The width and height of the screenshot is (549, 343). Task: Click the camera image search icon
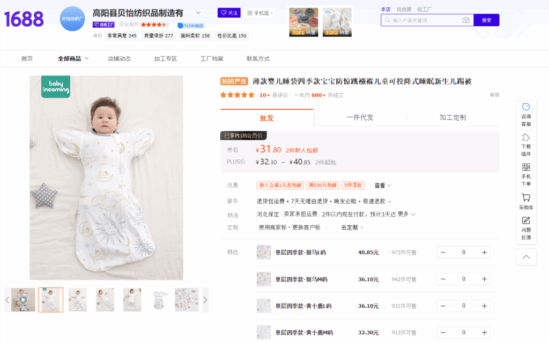click(466, 20)
